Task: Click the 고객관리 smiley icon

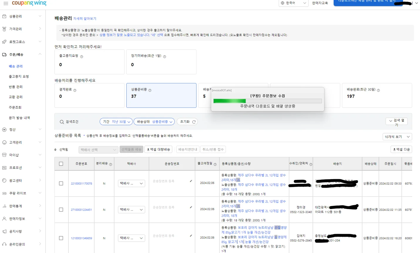Action: [x=4, y=142]
